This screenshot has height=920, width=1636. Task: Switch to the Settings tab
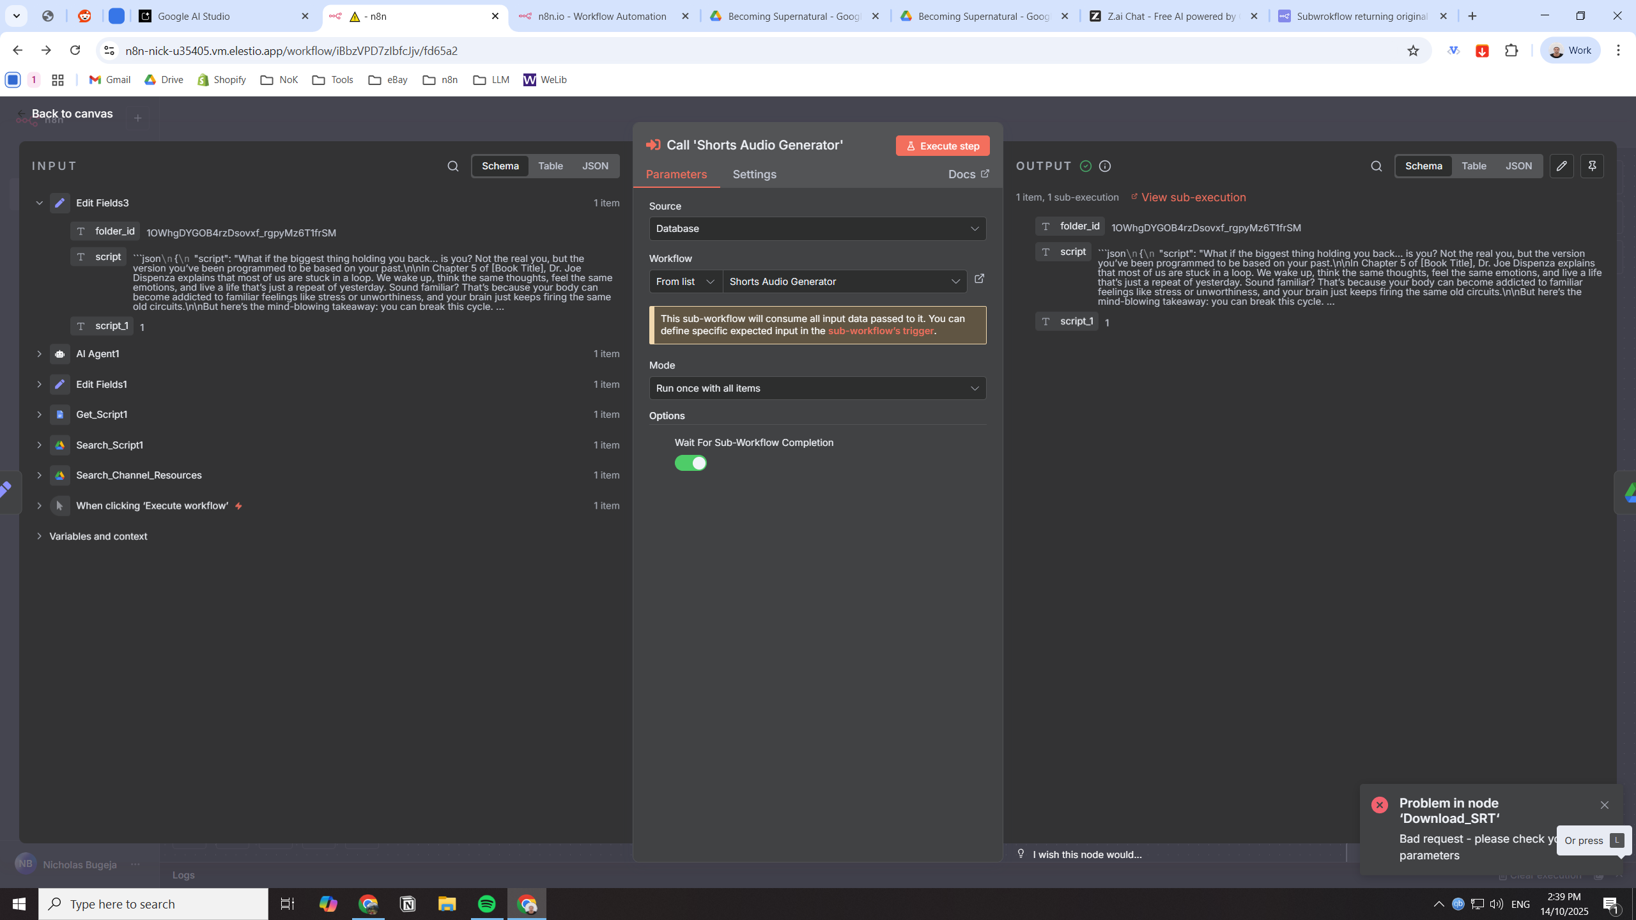tap(754, 174)
